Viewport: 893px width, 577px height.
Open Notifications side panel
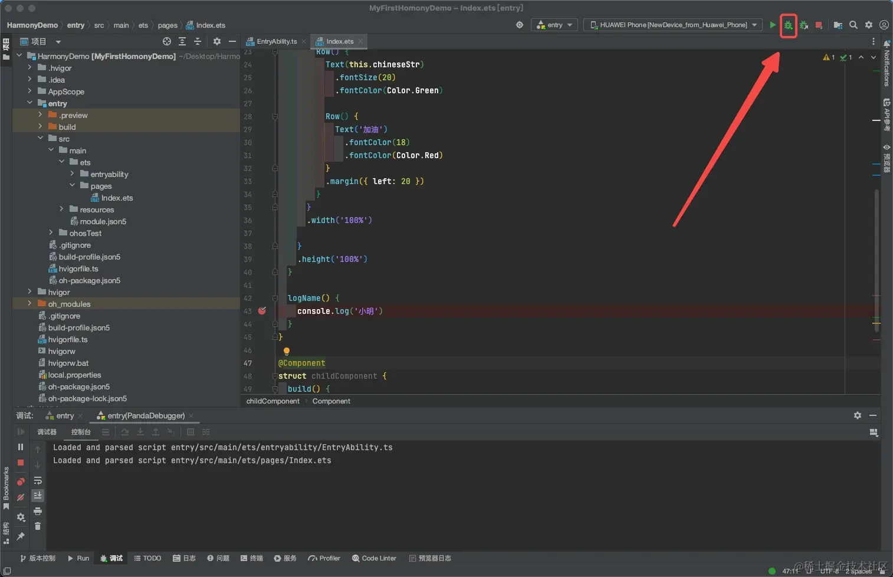[887, 64]
